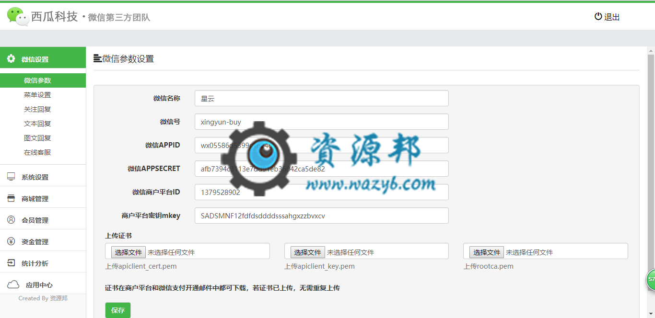Click the power icon beside 退出
The width and height of the screenshot is (655, 318).
(x=598, y=16)
